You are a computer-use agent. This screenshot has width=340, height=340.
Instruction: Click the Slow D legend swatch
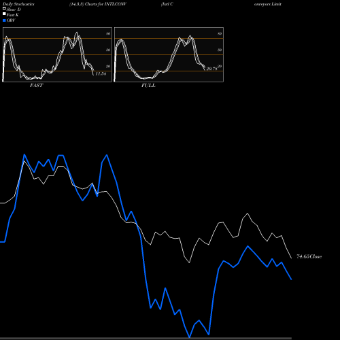click(4, 9)
